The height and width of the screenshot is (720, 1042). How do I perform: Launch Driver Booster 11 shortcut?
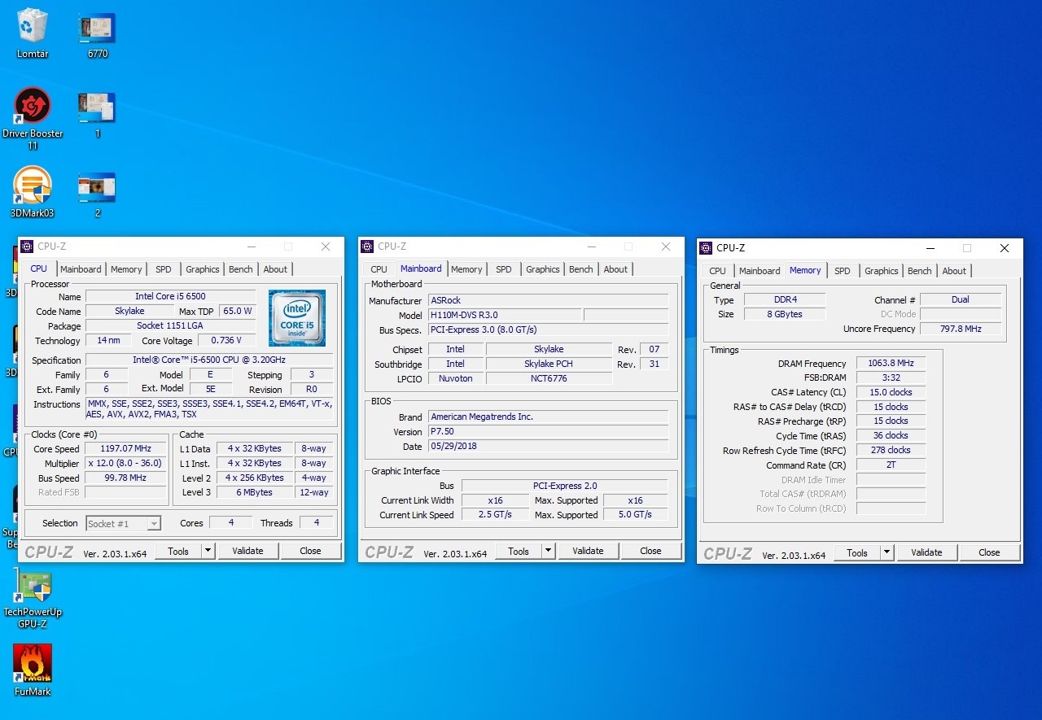tap(33, 119)
